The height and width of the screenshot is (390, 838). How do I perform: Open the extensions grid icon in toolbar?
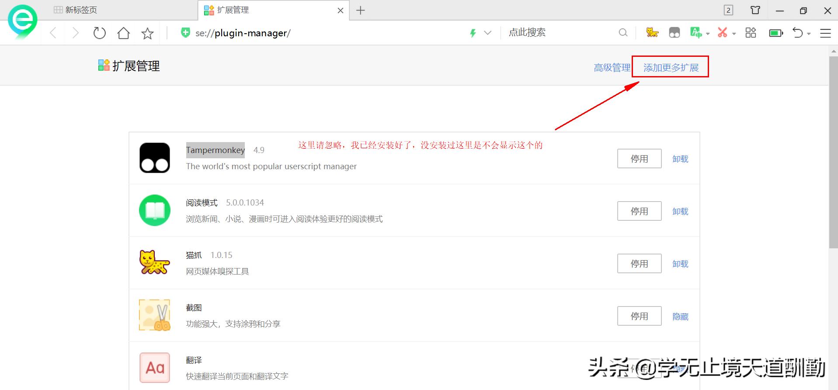coord(751,33)
